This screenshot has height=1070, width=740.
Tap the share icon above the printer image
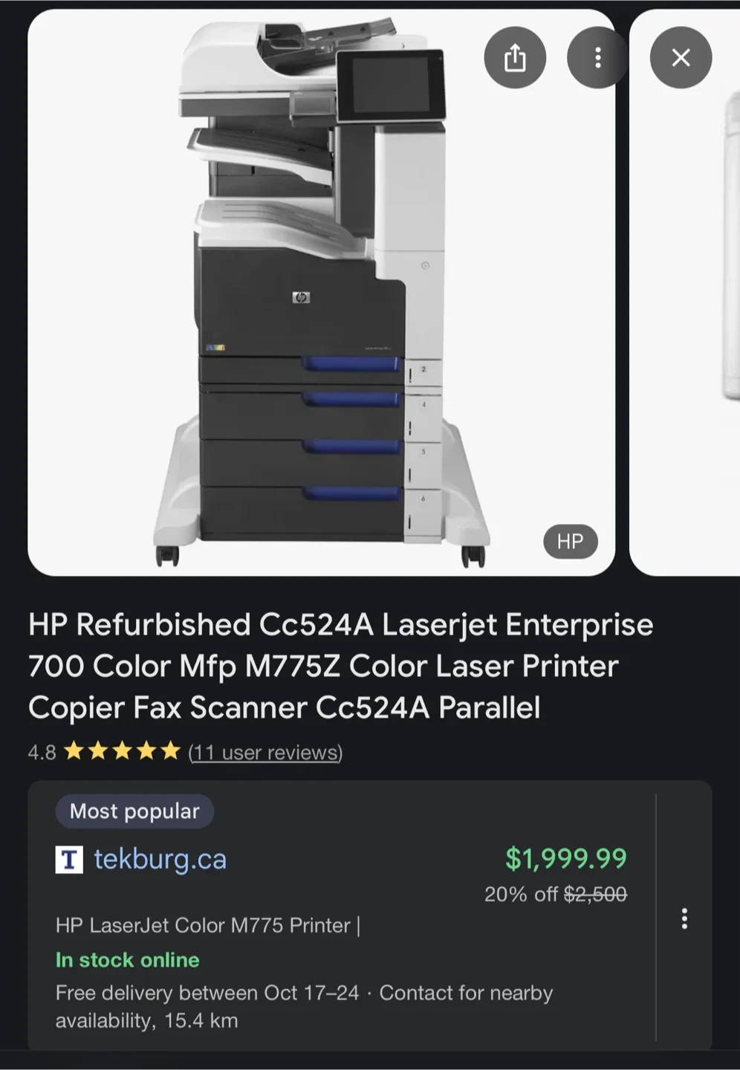tap(515, 58)
